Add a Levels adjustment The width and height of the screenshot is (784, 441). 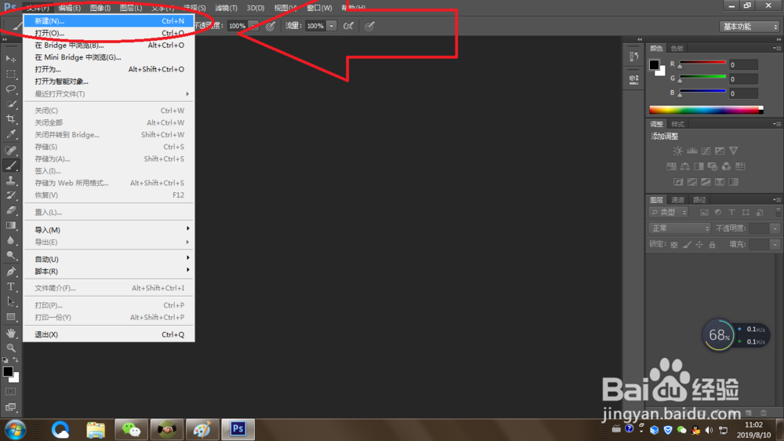point(692,151)
